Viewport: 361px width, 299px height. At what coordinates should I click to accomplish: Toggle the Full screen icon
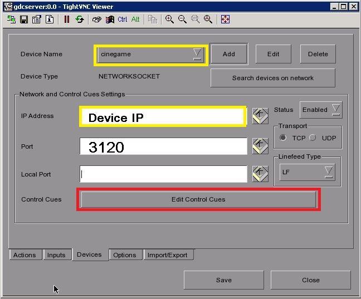(x=225, y=19)
